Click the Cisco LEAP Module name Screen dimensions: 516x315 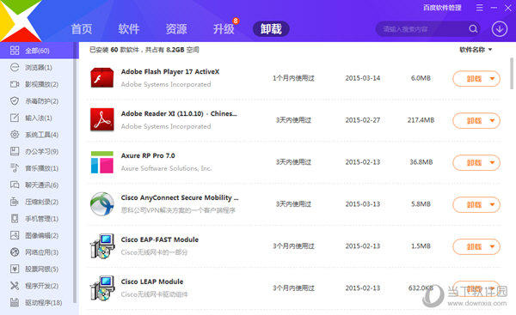(152, 282)
